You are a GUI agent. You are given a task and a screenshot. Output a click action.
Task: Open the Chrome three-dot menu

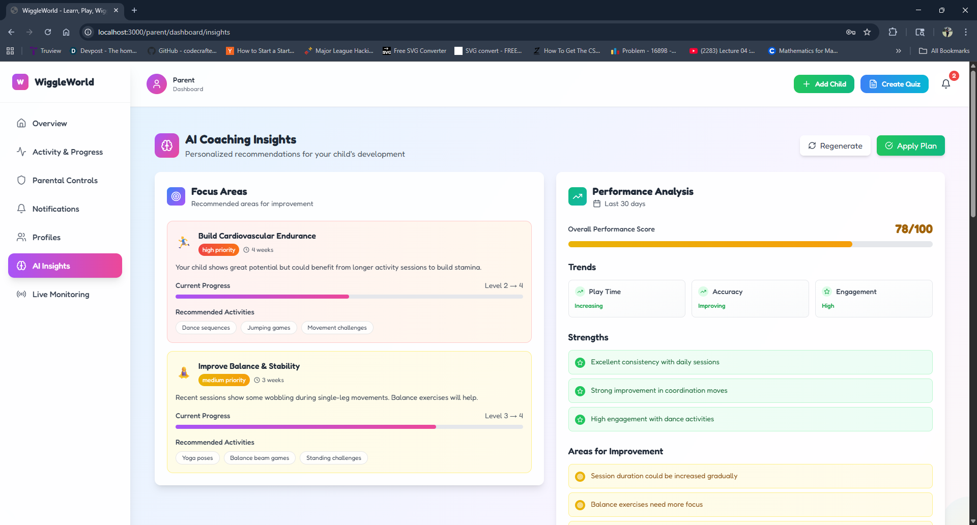tap(966, 32)
